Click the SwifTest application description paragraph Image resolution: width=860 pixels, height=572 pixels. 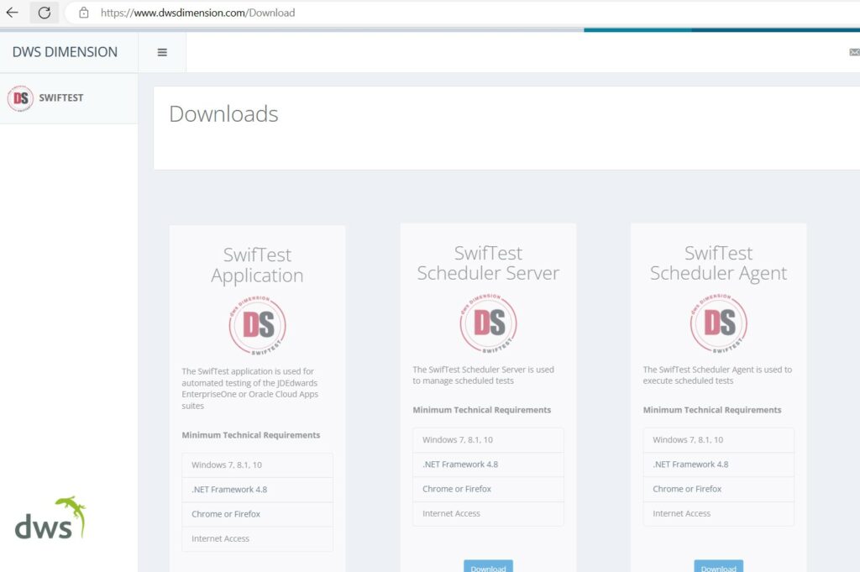tap(250, 388)
